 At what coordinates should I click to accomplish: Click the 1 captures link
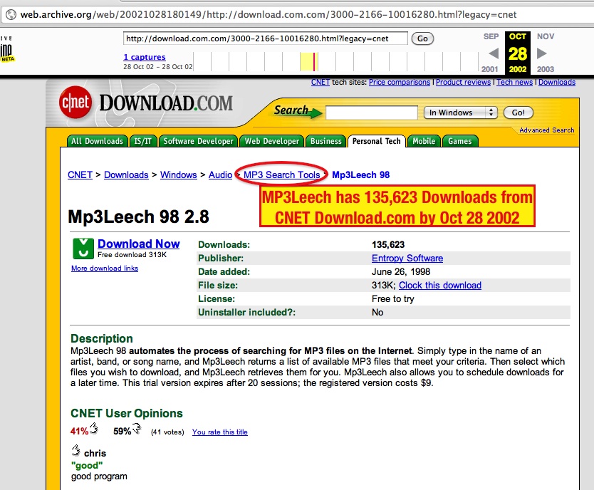145,57
